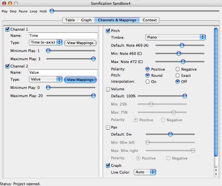
Task: Switch to the Graph tab
Action: click(x=86, y=20)
